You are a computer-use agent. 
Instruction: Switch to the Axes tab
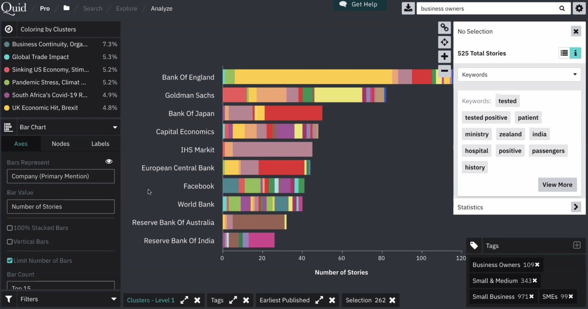pyautogui.click(x=21, y=143)
